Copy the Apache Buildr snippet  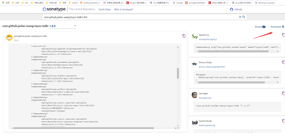(283, 121)
